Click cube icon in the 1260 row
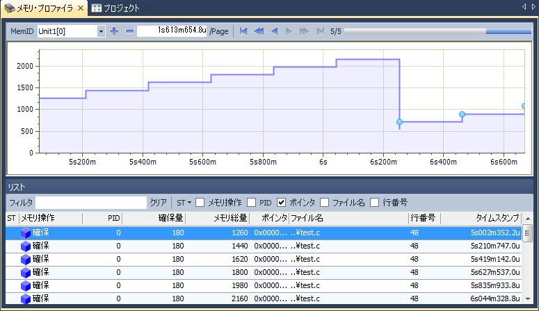The width and height of the screenshot is (539, 311). coord(26,233)
